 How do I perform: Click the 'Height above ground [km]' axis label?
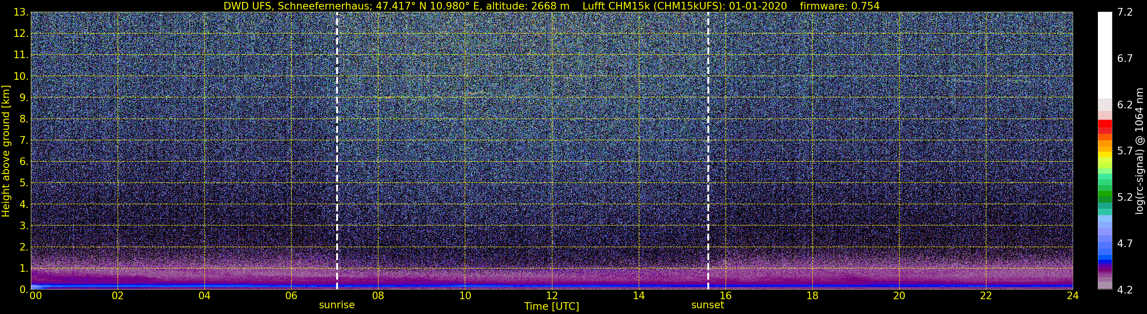[x=6, y=151]
